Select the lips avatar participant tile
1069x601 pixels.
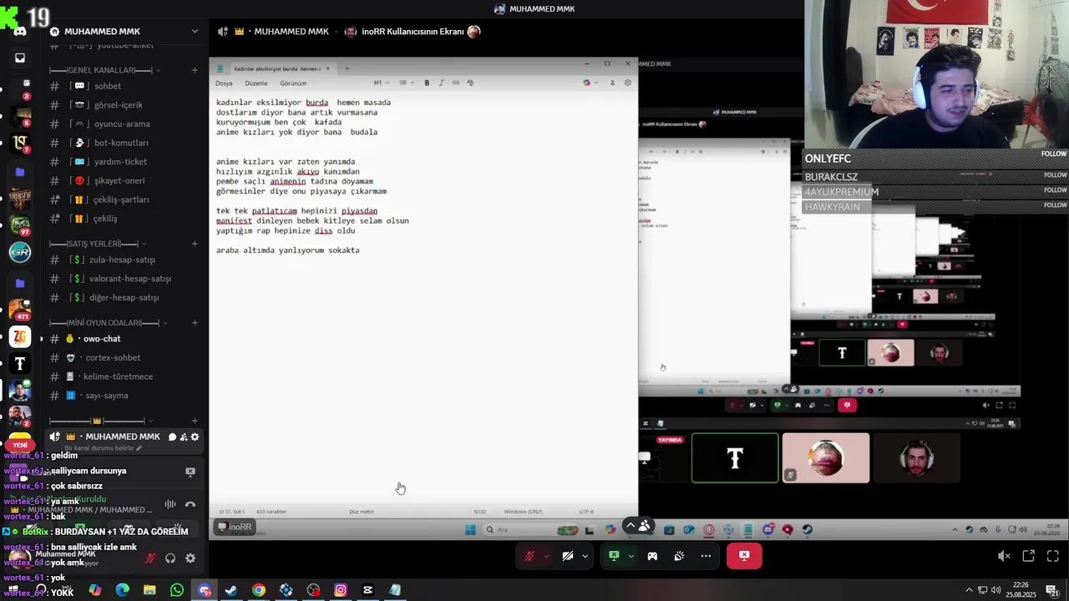pos(826,458)
